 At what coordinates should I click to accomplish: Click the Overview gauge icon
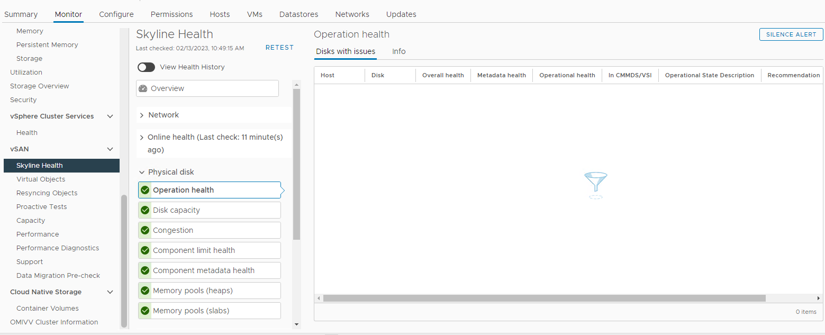(x=143, y=88)
